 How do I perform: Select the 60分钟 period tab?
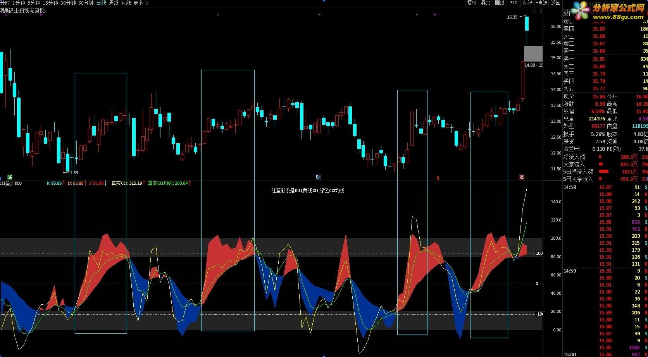point(86,3)
